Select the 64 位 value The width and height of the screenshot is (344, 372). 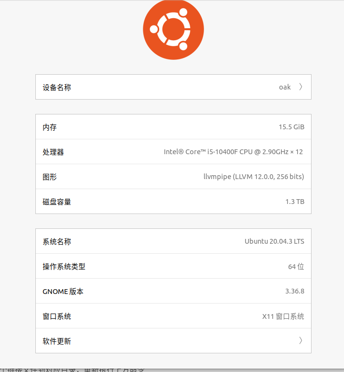296,267
